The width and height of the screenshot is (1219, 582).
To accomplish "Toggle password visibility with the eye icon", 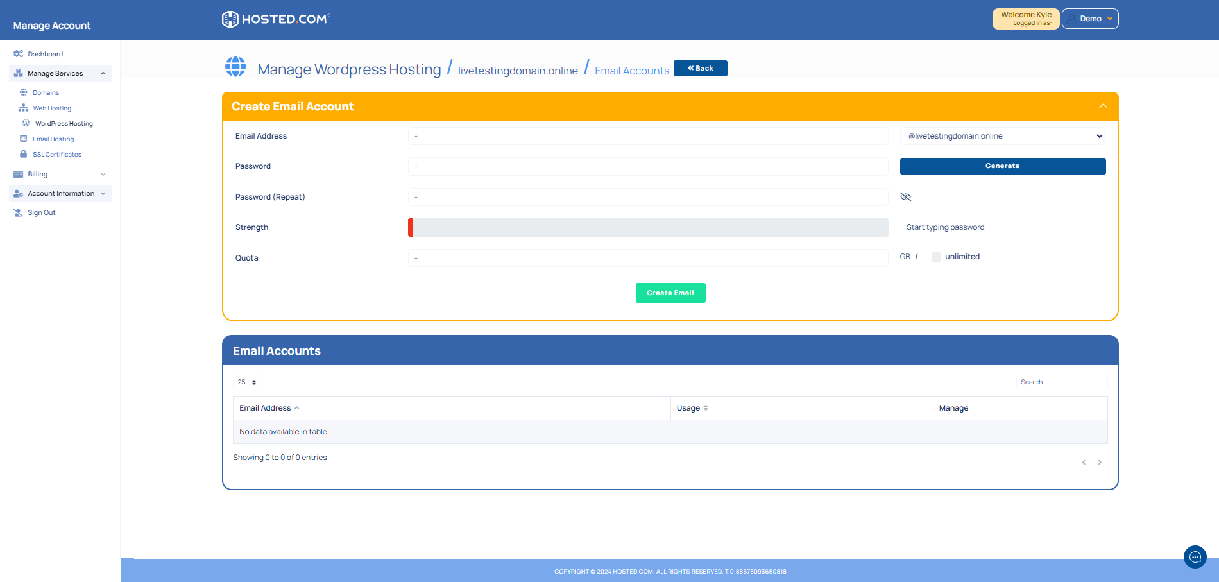I will [x=905, y=197].
